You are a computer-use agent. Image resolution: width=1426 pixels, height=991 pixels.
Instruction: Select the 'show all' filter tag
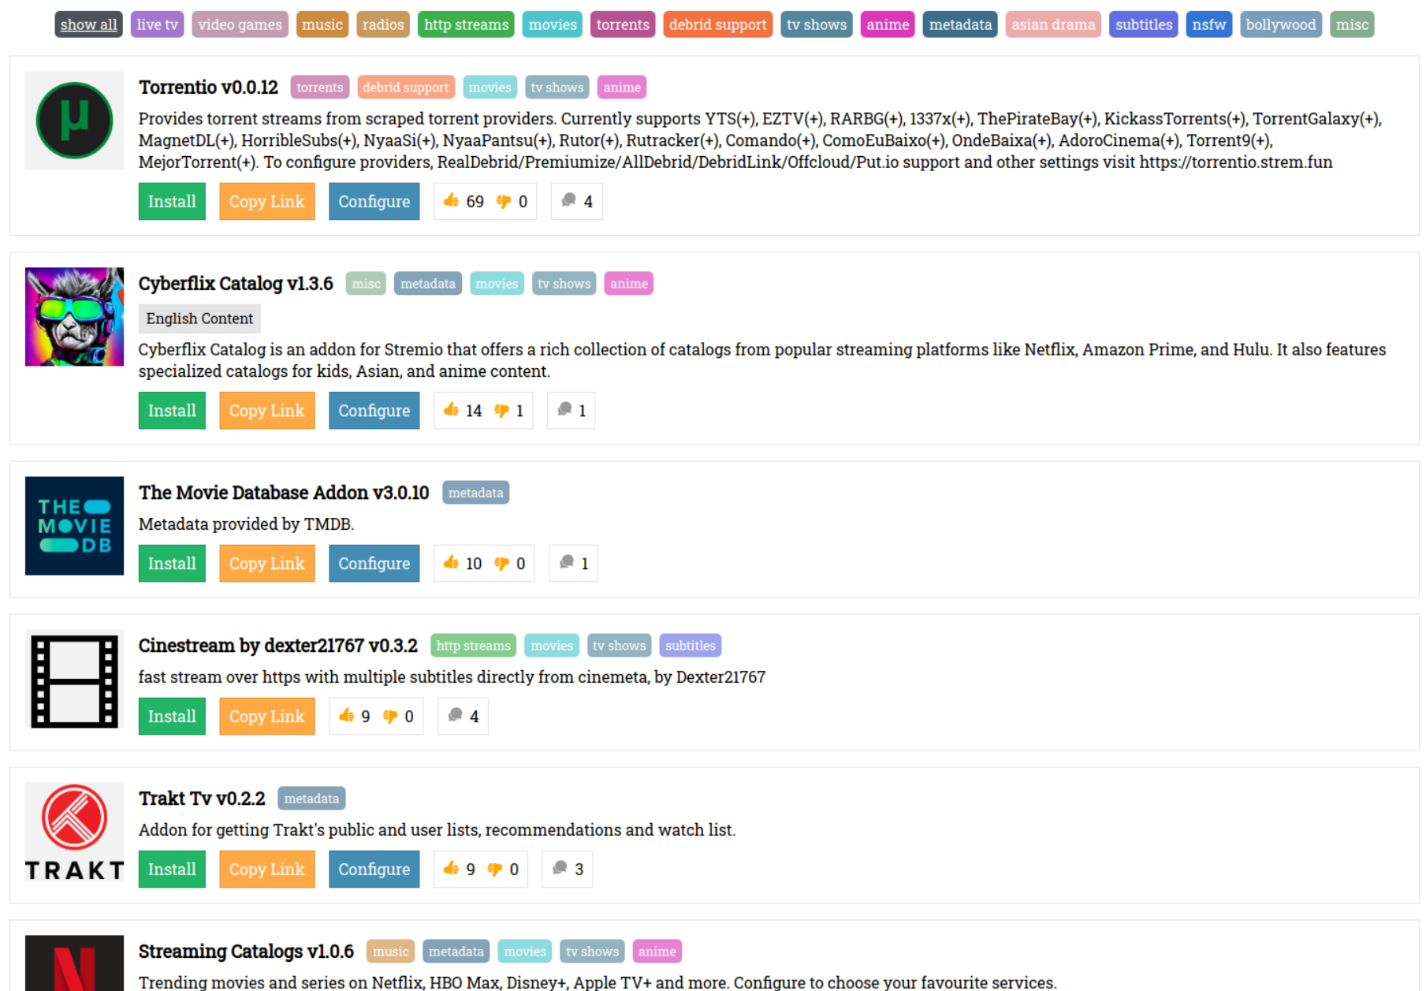click(x=88, y=24)
